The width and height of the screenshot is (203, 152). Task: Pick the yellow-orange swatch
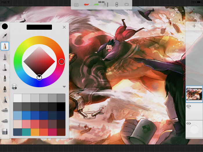point(35,132)
